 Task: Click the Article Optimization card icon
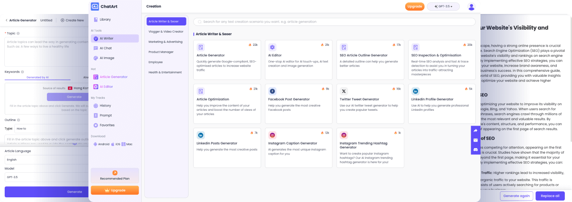click(x=200, y=91)
